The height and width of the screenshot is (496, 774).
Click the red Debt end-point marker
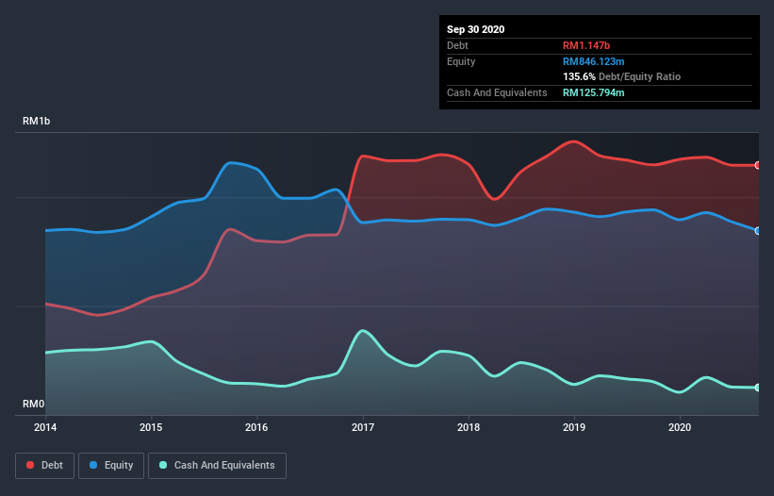pos(758,165)
